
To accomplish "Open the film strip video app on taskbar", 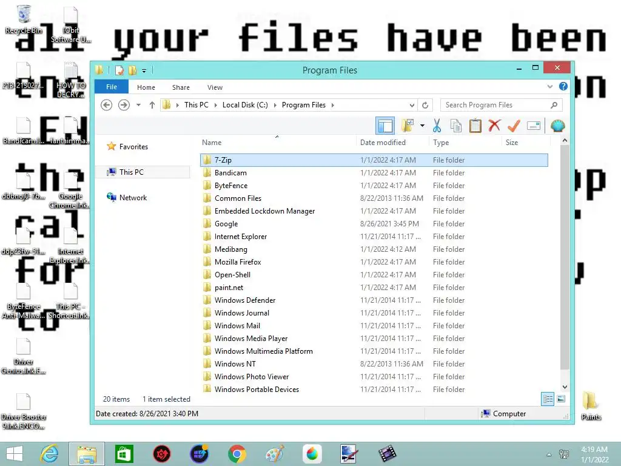I will pyautogui.click(x=387, y=454).
